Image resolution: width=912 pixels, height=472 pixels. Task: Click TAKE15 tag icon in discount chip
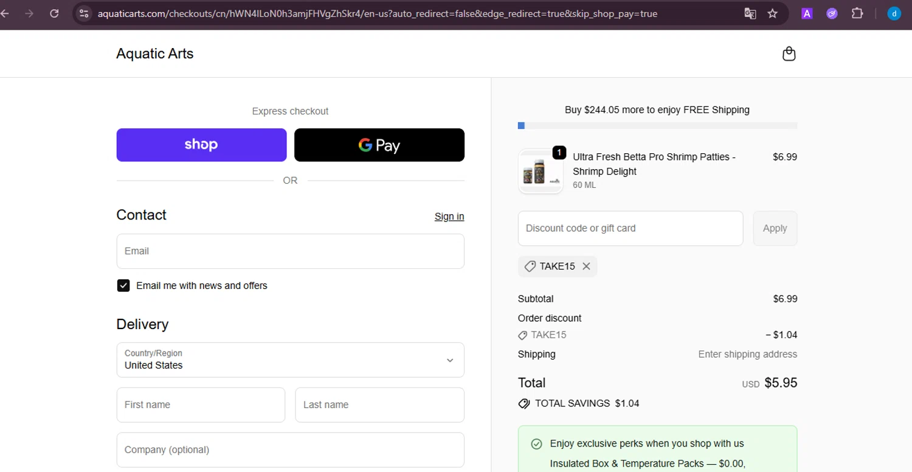[530, 266]
